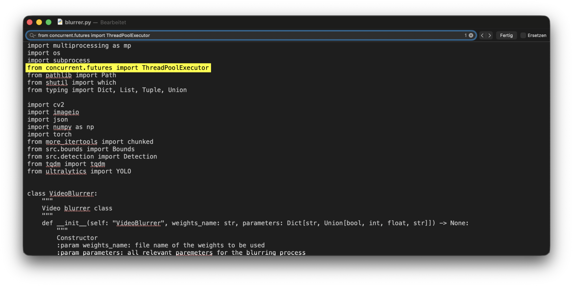Click the blurrer.py document icon

click(60, 22)
